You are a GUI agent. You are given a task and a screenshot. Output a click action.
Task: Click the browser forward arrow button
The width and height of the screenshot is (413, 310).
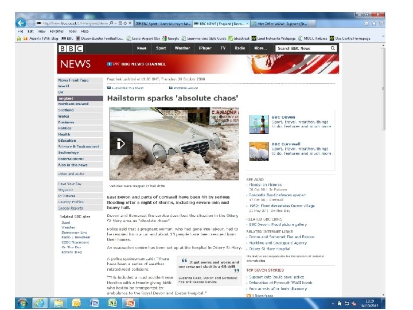point(31,23)
